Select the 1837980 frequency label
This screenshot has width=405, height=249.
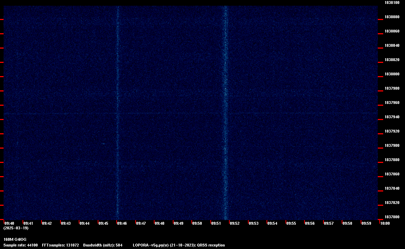click(392, 89)
